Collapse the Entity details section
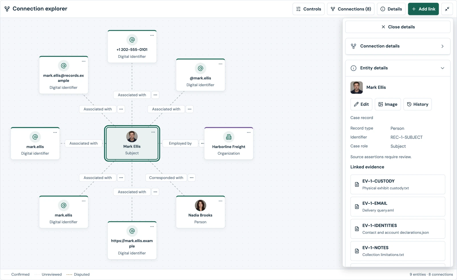 [398, 68]
